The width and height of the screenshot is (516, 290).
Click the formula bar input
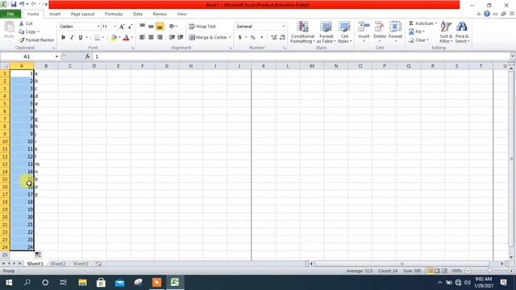[x=301, y=56]
